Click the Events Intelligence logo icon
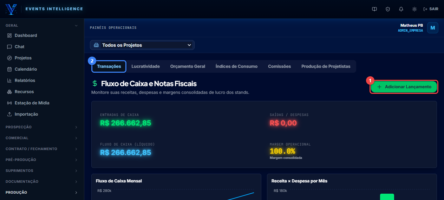Image resolution: width=444 pixels, height=200 pixels. (x=11, y=9)
